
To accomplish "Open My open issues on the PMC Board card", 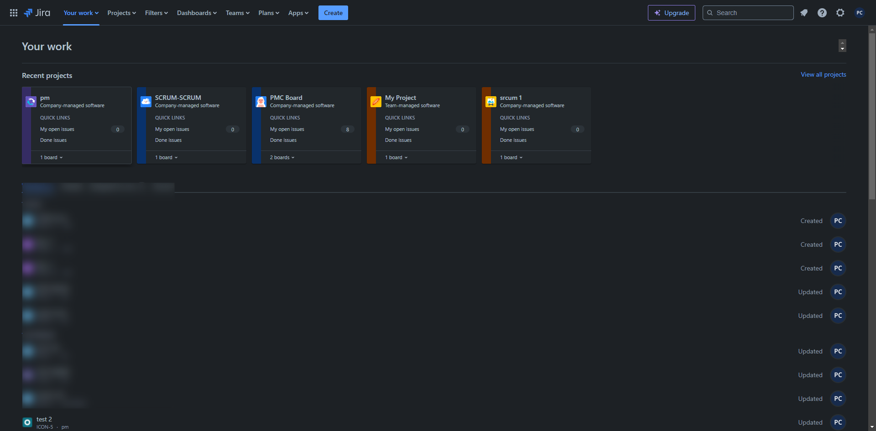I will 287,129.
